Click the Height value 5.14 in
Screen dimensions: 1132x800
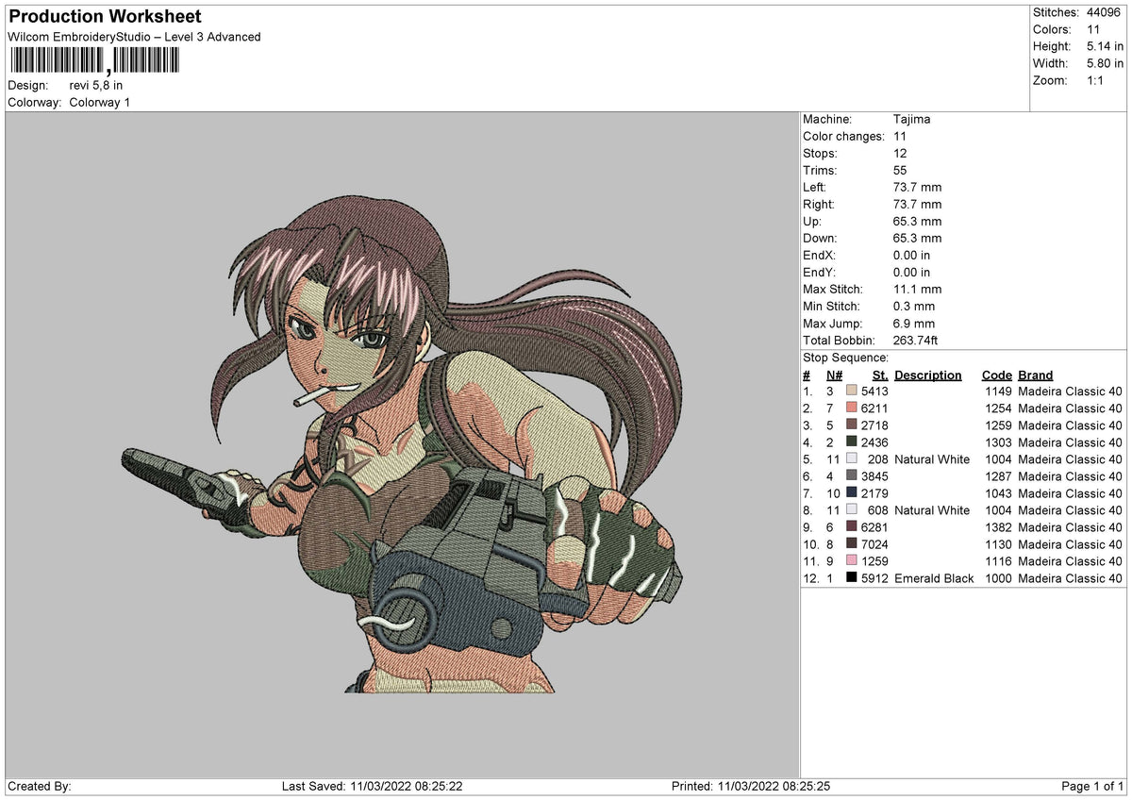coord(1106,46)
